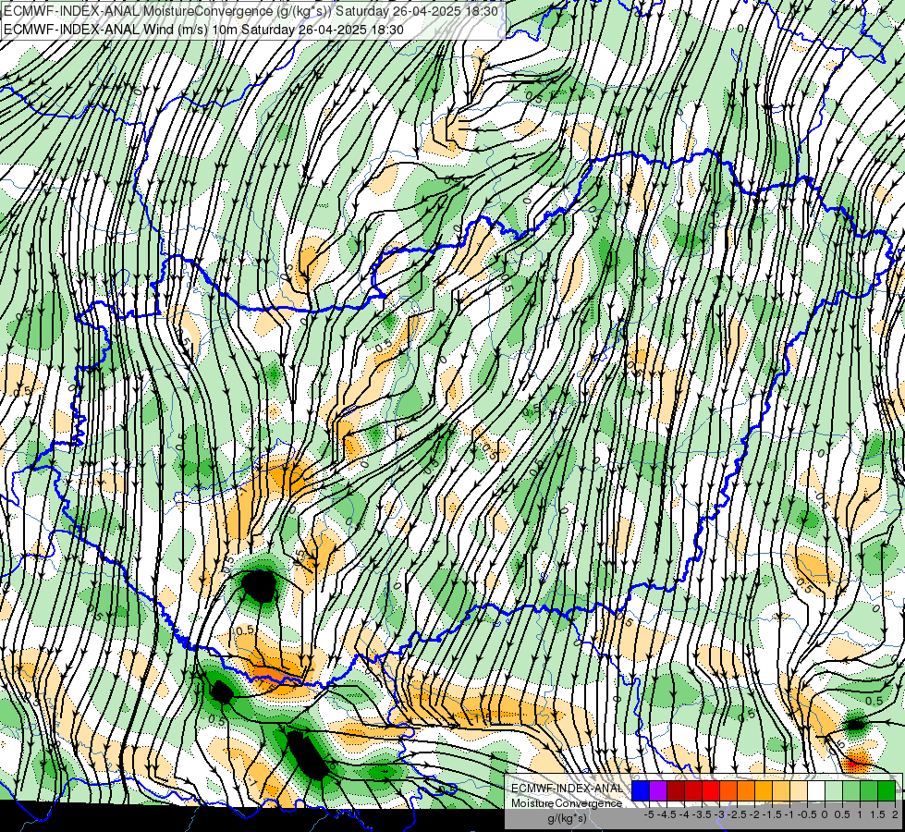Click the -1.5 legend scale value

pyautogui.click(x=772, y=814)
